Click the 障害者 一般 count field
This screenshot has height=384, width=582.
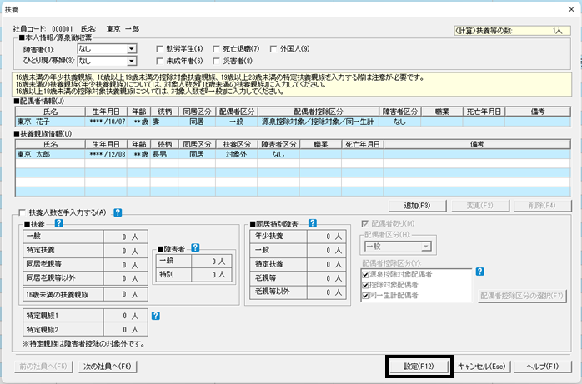(x=212, y=262)
